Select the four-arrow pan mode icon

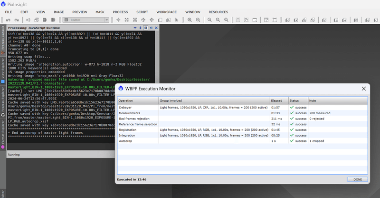pyautogui.click(x=143, y=20)
